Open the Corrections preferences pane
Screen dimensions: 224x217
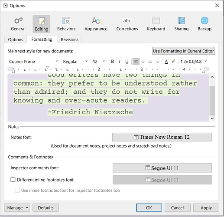coord(127,24)
